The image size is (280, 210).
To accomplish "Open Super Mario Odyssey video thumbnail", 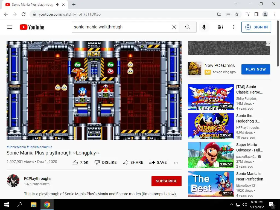I will click(211, 155).
